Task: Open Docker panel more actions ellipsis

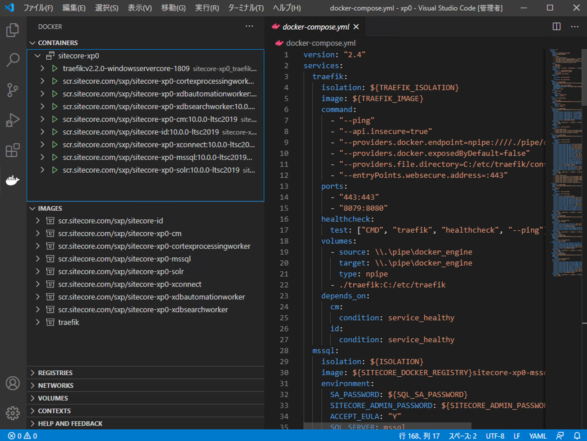Action: [x=249, y=26]
